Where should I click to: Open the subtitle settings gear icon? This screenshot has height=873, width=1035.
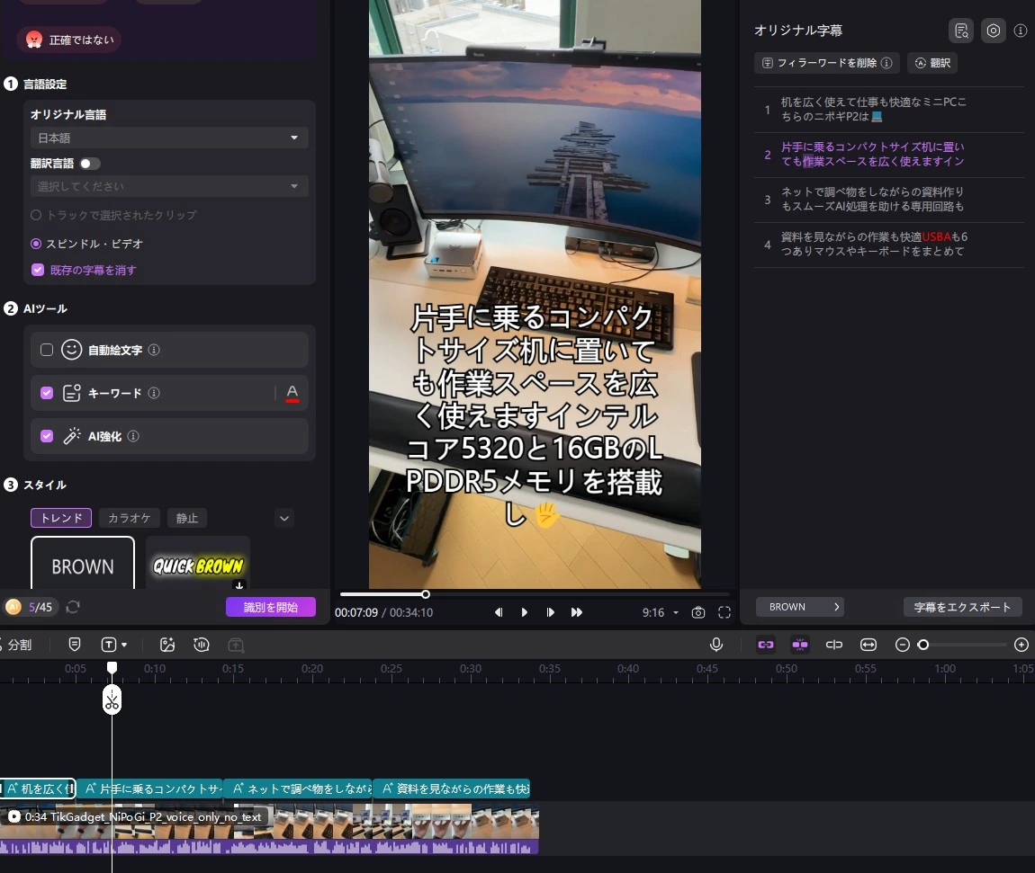click(x=994, y=31)
